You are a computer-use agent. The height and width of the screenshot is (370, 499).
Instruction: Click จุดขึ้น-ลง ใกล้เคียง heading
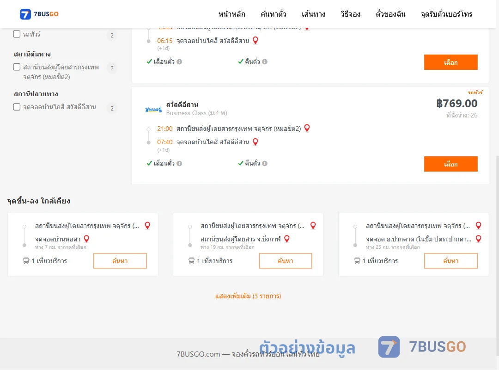(x=39, y=201)
